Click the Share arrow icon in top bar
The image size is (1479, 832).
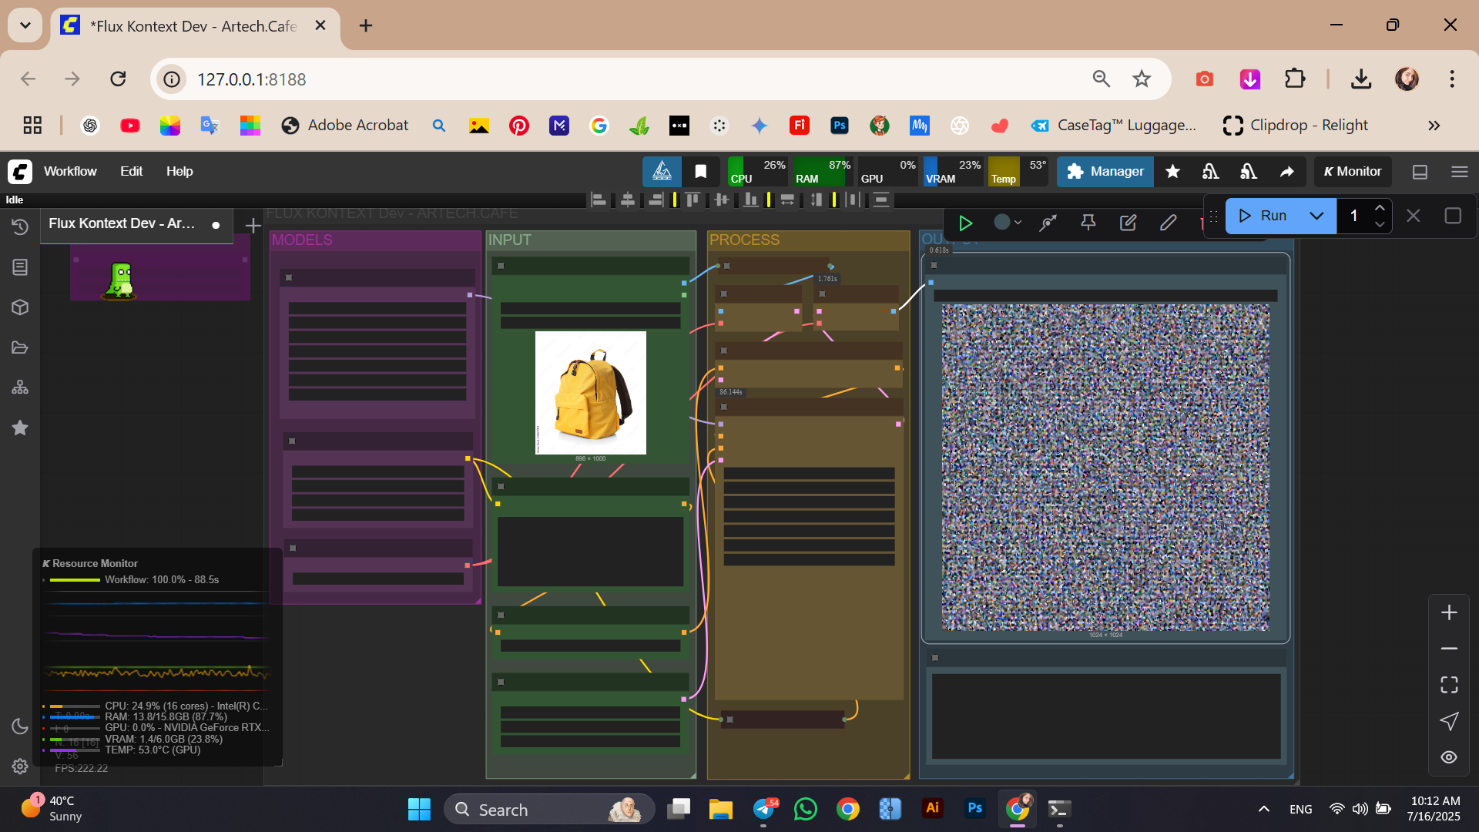point(1286,172)
